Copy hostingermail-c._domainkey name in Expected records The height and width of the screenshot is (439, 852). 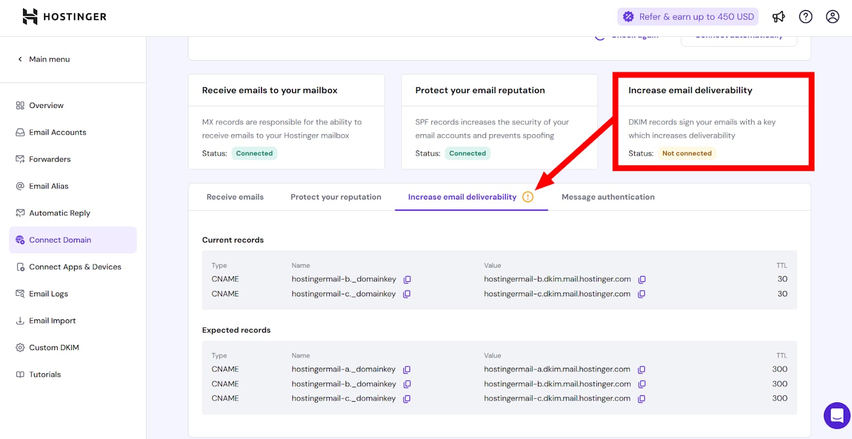407,399
